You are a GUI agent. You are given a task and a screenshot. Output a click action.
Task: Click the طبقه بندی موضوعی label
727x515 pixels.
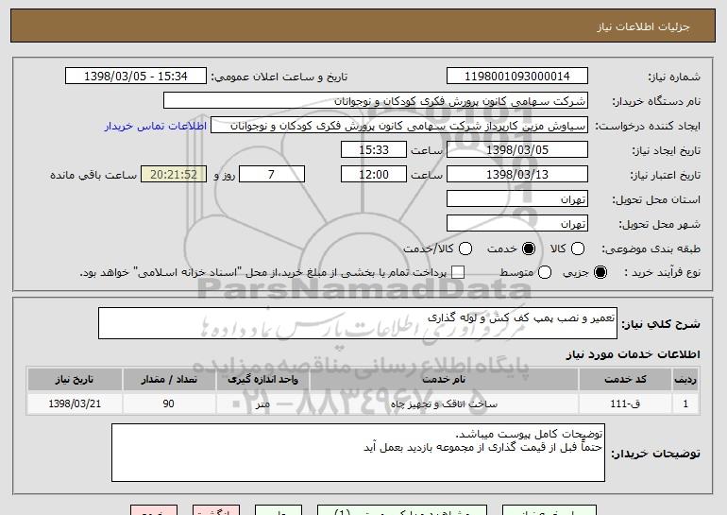651,249
